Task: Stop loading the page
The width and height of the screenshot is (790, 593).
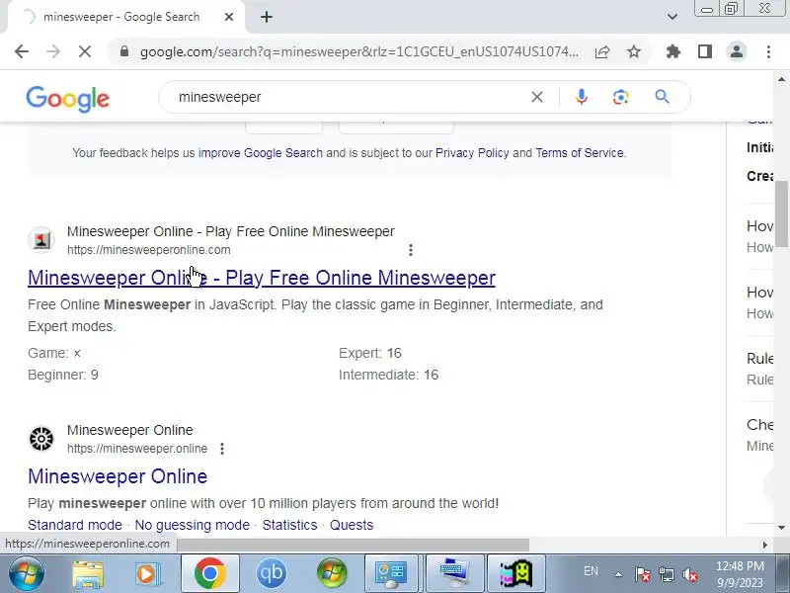Action: pos(85,51)
